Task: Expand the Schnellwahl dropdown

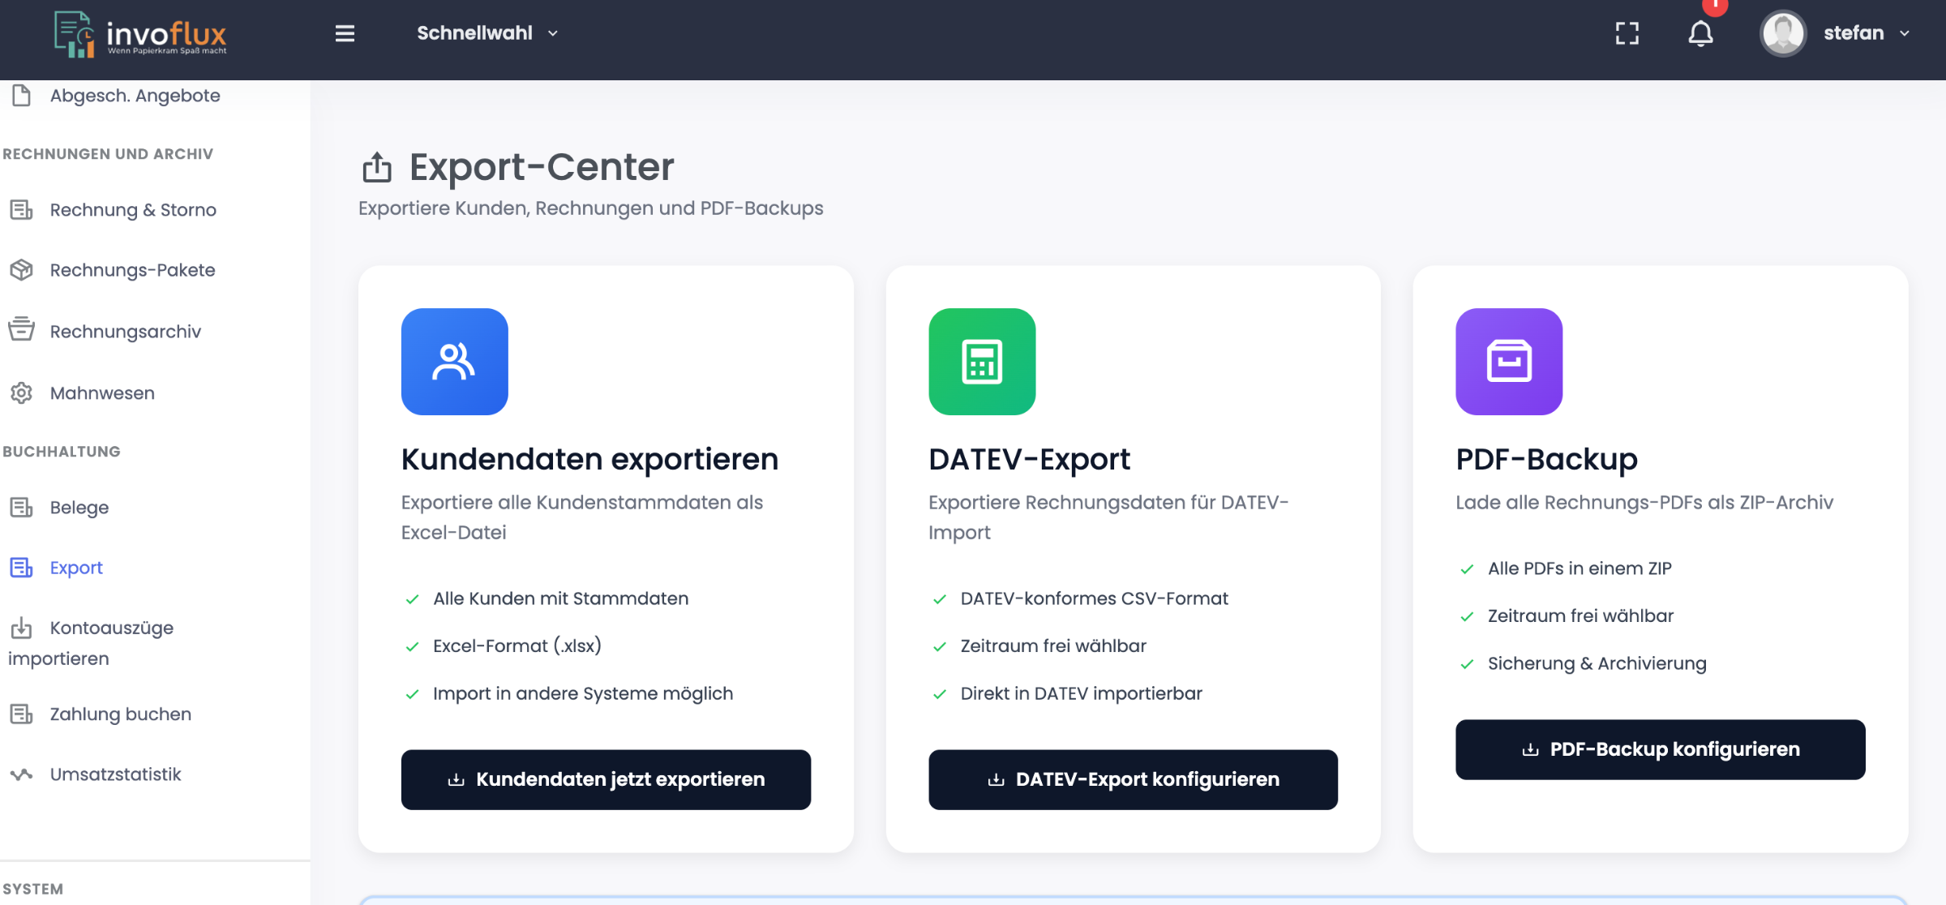Action: coord(486,33)
